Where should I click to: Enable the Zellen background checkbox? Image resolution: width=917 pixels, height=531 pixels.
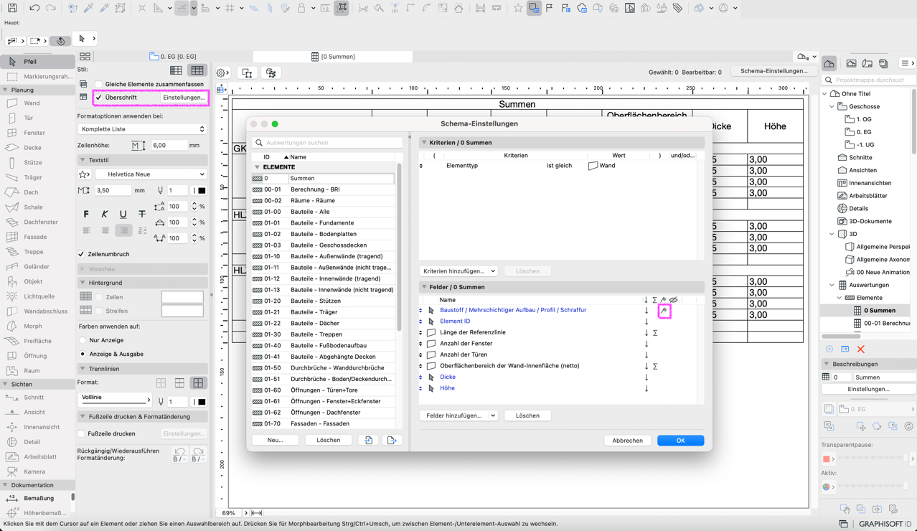(100, 297)
